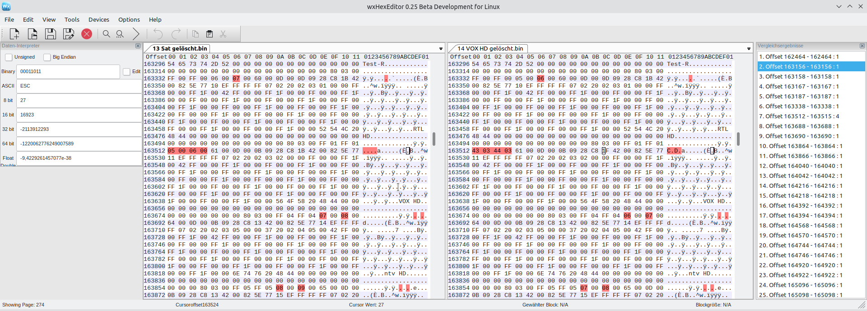The height and width of the screenshot is (311, 867).
Task: Click the 8 bit value field
Action: (x=79, y=100)
